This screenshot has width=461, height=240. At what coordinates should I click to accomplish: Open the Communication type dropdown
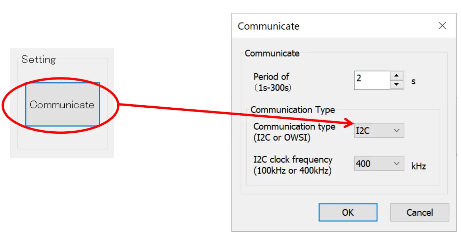pyautogui.click(x=396, y=130)
